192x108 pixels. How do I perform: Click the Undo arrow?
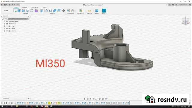pyautogui.click(x=13, y=5)
